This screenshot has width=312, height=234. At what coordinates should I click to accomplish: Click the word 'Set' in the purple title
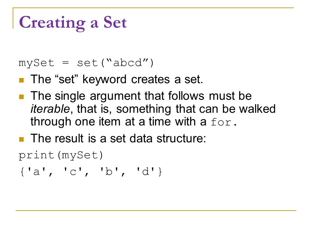click(115, 22)
